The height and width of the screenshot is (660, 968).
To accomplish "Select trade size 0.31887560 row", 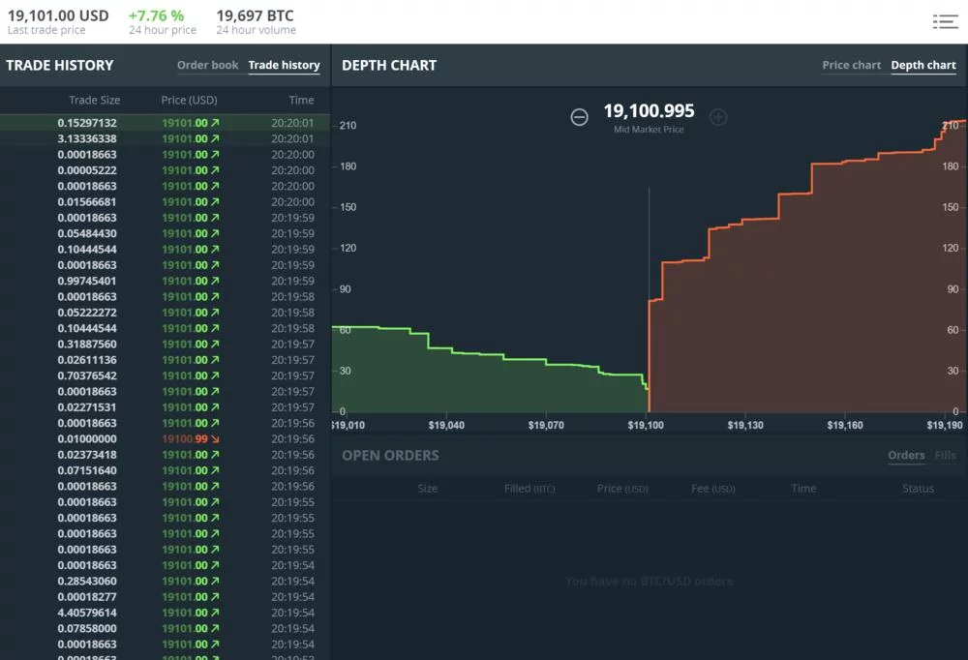I will coord(165,344).
